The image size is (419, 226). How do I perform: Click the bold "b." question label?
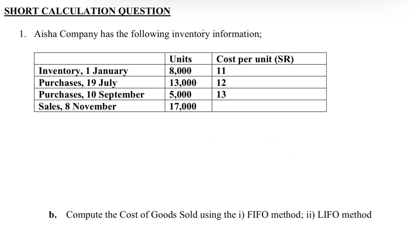pos(53,215)
